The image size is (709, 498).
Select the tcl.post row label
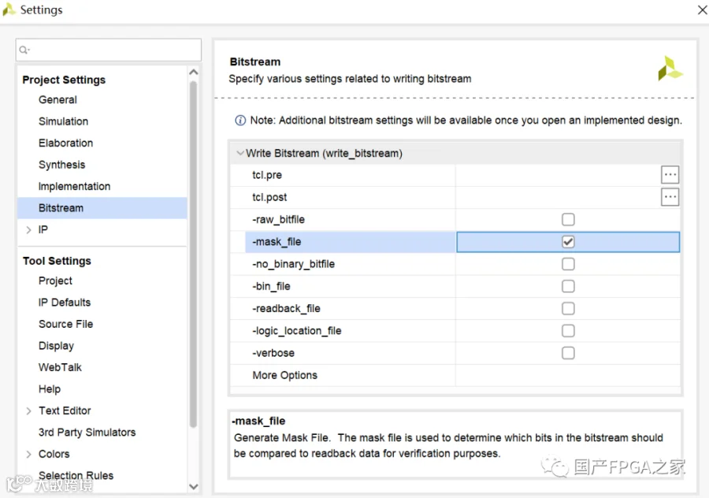coord(269,197)
